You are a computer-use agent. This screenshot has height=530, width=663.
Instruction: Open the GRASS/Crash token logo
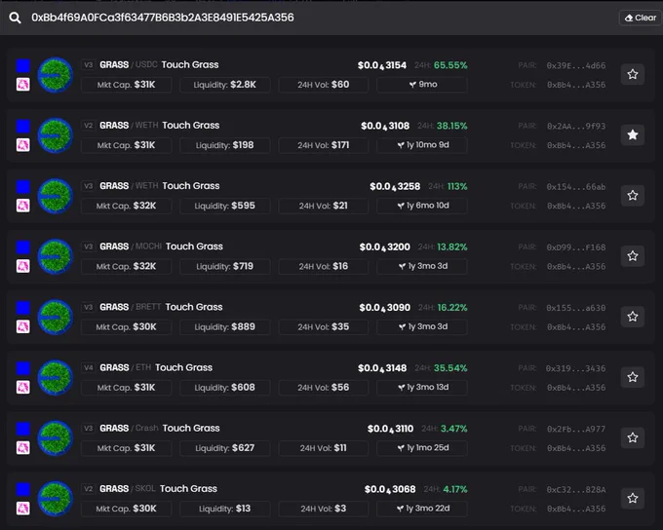(55, 438)
